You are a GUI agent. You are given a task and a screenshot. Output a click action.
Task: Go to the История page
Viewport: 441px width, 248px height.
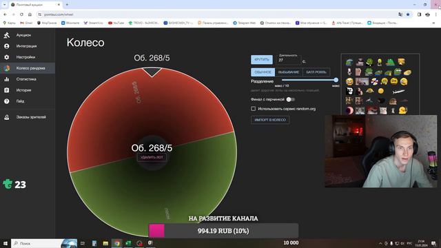pyautogui.click(x=23, y=90)
